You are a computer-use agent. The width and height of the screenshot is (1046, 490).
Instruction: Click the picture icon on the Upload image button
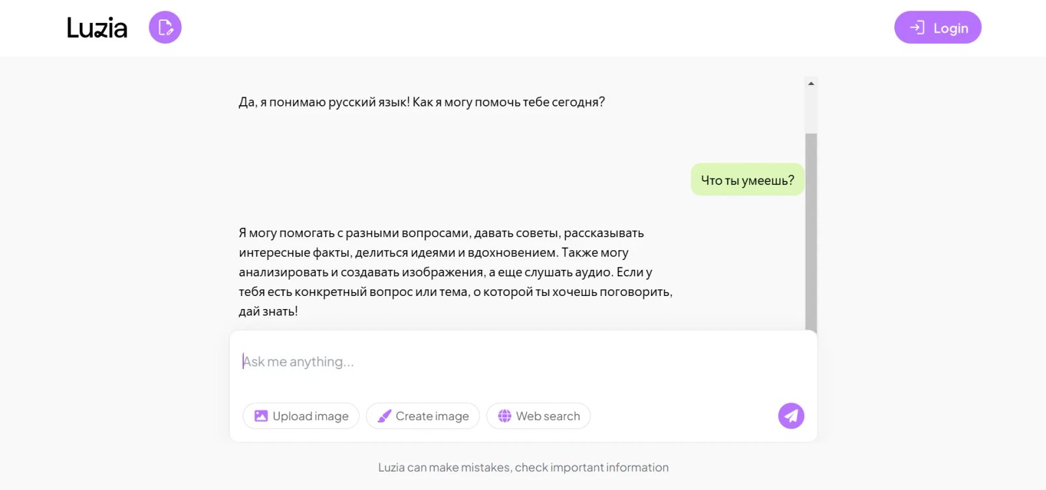click(261, 416)
